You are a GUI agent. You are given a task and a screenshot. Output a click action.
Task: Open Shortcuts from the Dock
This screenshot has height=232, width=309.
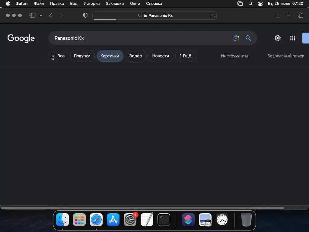(188, 220)
